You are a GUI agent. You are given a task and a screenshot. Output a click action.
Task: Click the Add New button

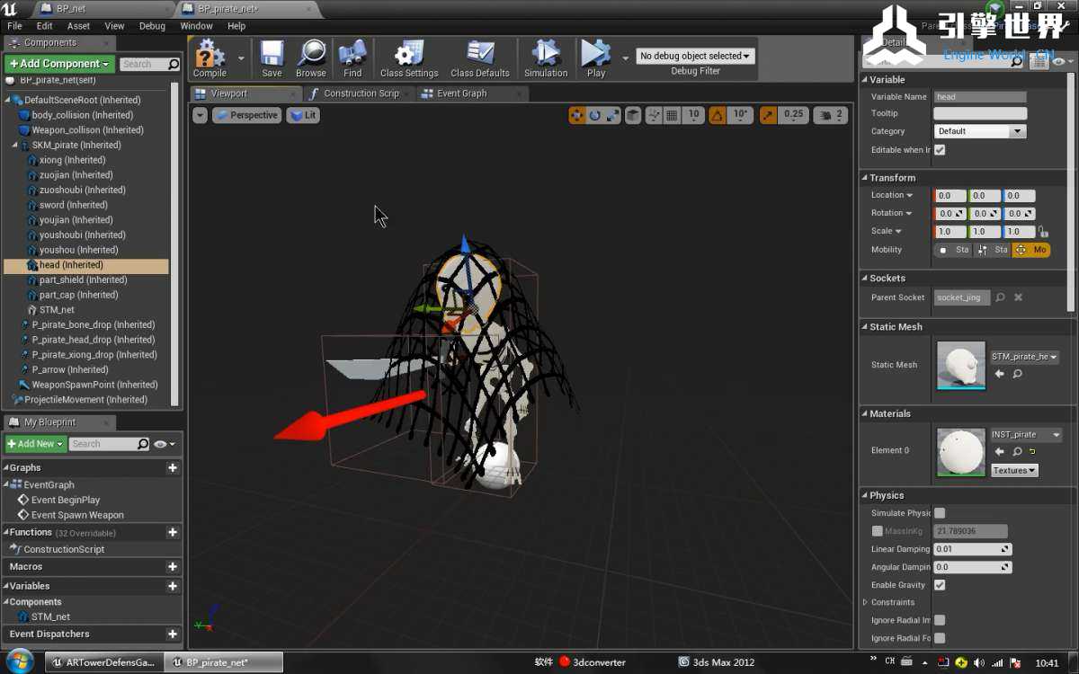36,444
